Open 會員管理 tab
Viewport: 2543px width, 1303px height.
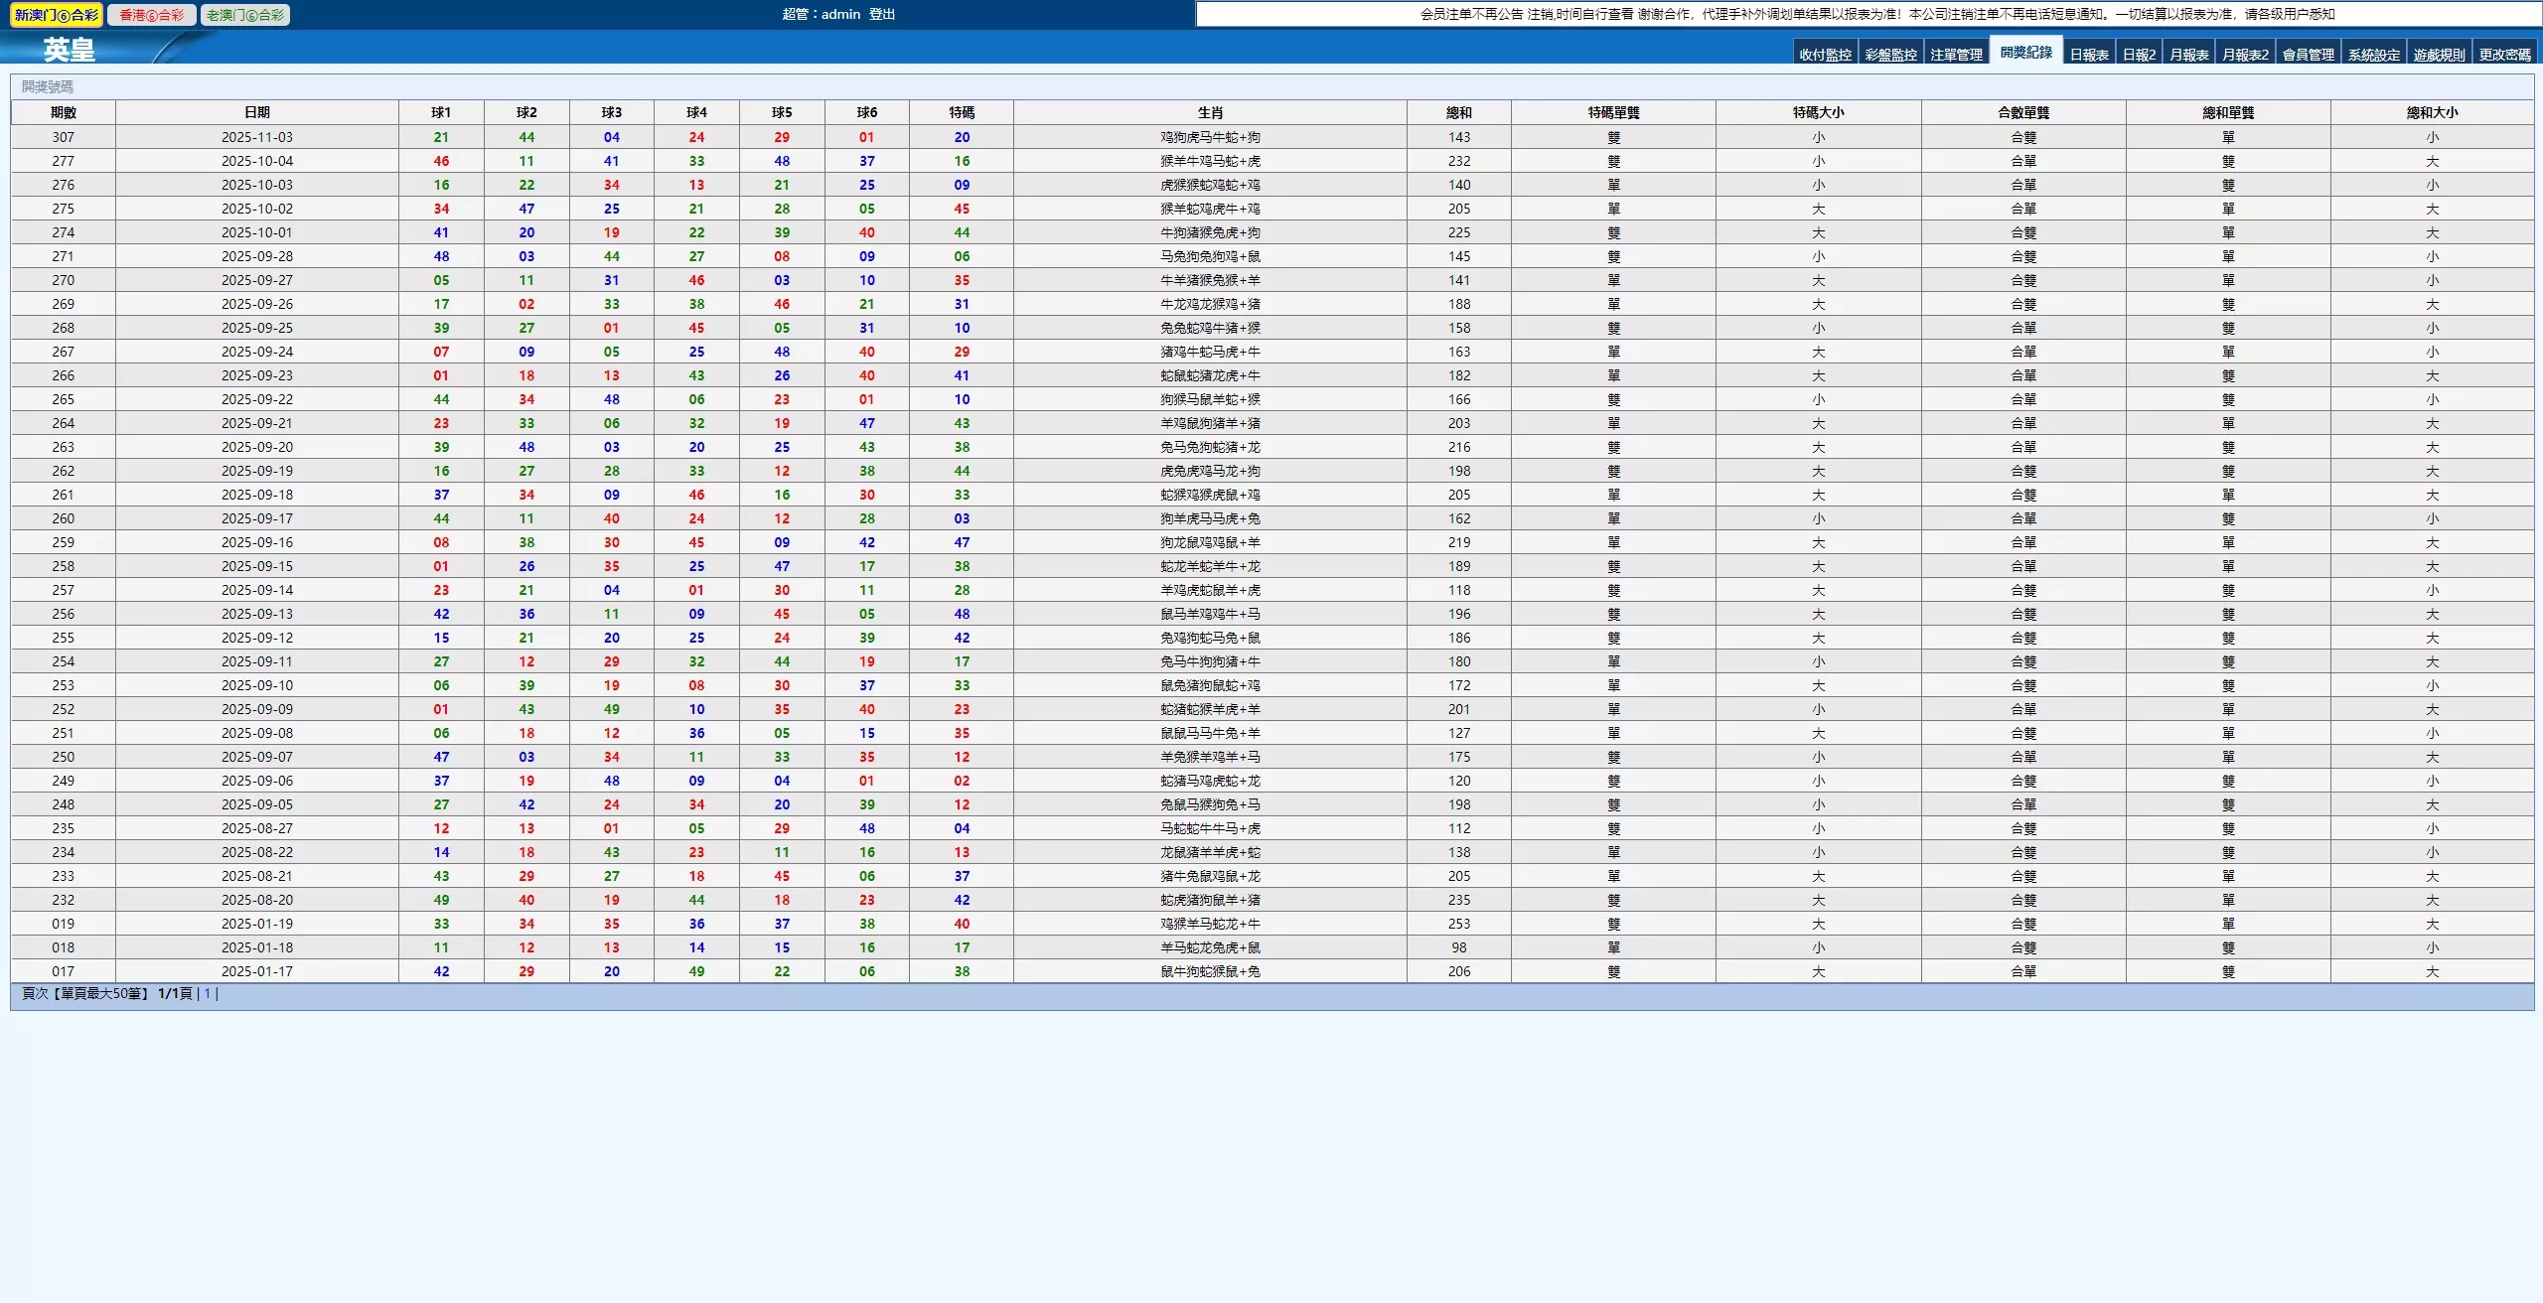click(2308, 55)
